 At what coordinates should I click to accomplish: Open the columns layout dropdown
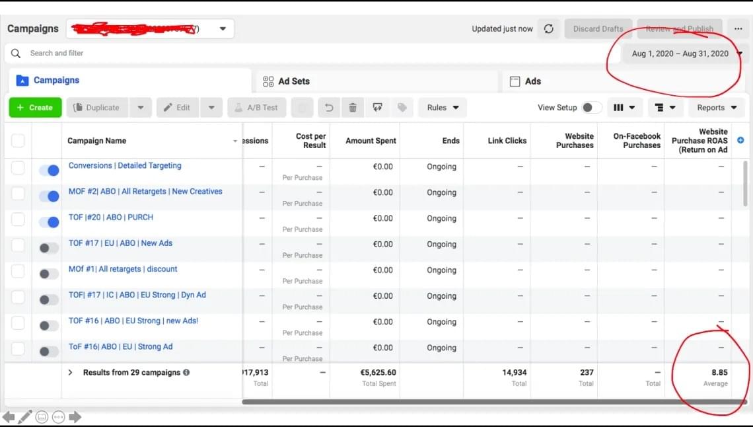tap(624, 108)
